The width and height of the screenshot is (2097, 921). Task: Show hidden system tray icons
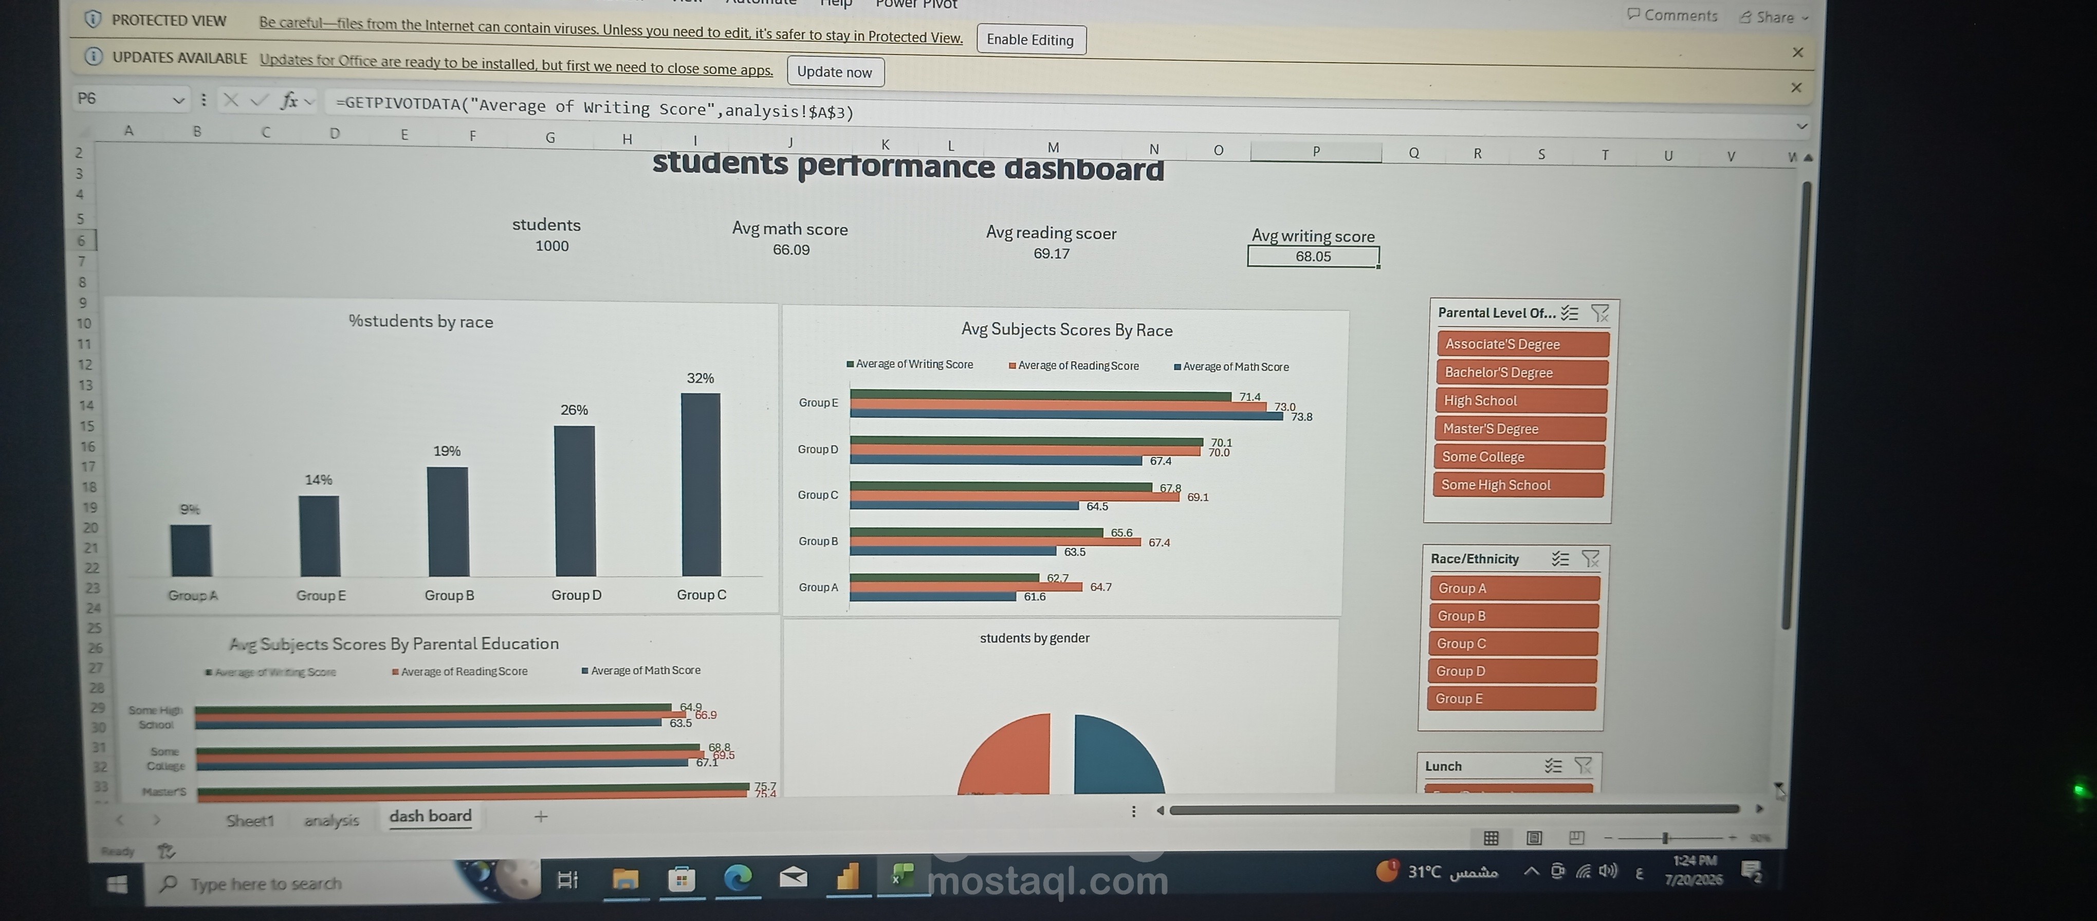1531,871
